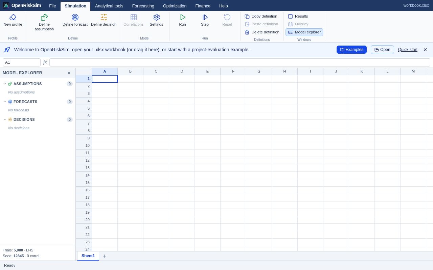Switch to Analytical tools tab

(109, 6)
